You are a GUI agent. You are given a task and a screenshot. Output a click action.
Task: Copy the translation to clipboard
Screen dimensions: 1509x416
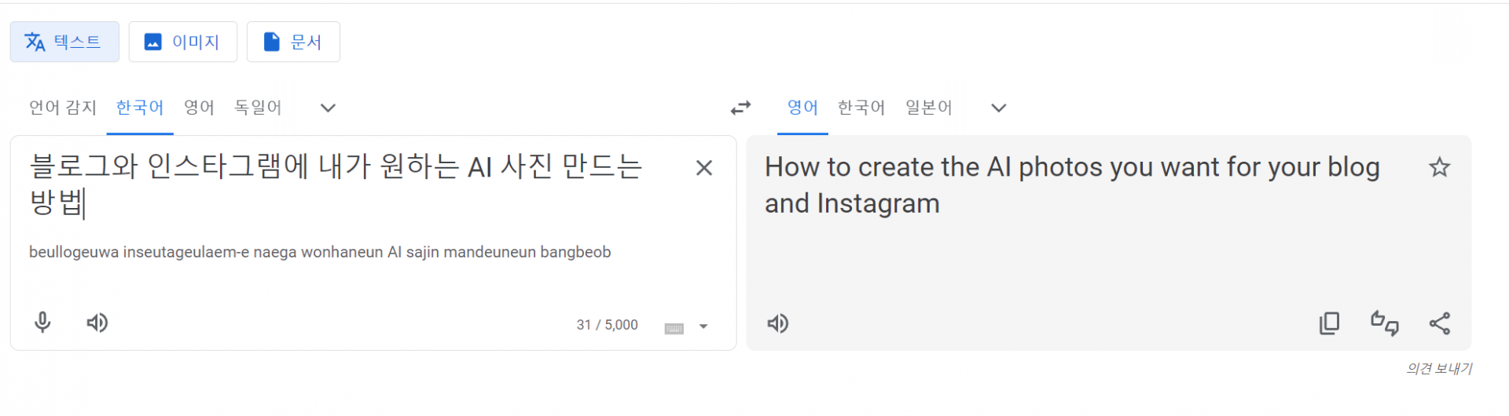1329,323
